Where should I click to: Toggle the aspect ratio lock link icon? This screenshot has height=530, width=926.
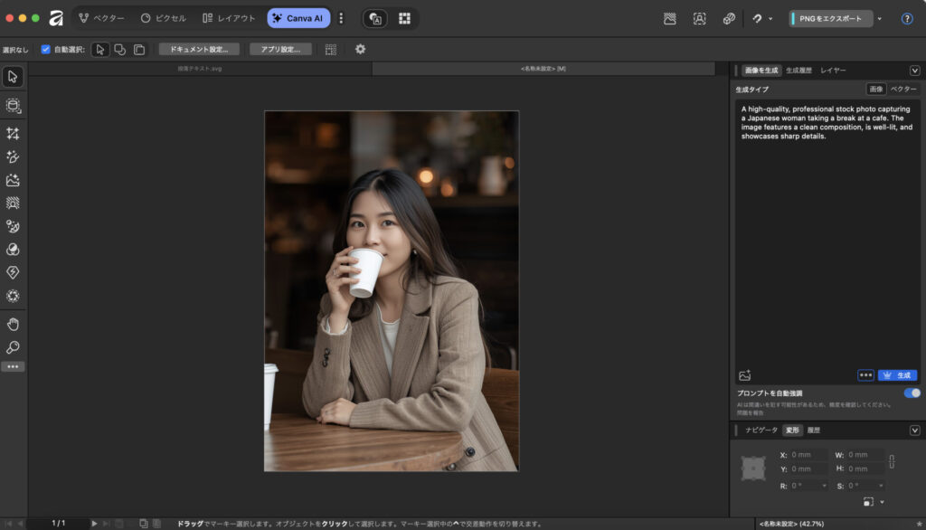point(892,461)
